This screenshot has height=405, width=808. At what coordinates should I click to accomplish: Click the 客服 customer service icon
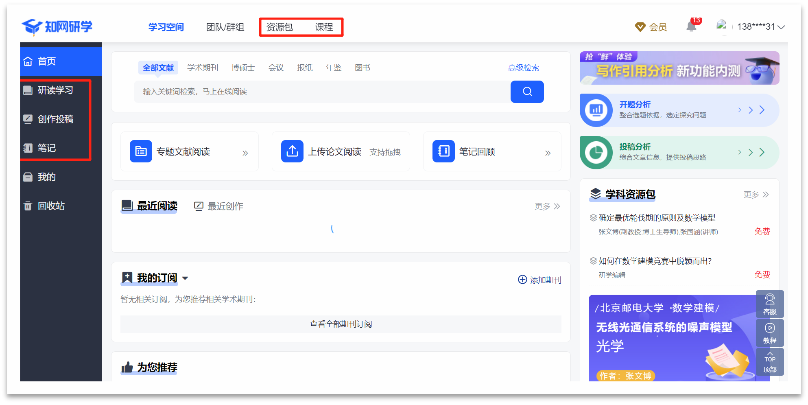[x=769, y=300]
